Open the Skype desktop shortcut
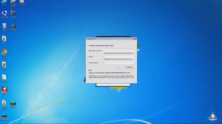The height and width of the screenshot is (124, 222). click(x=4, y=2)
